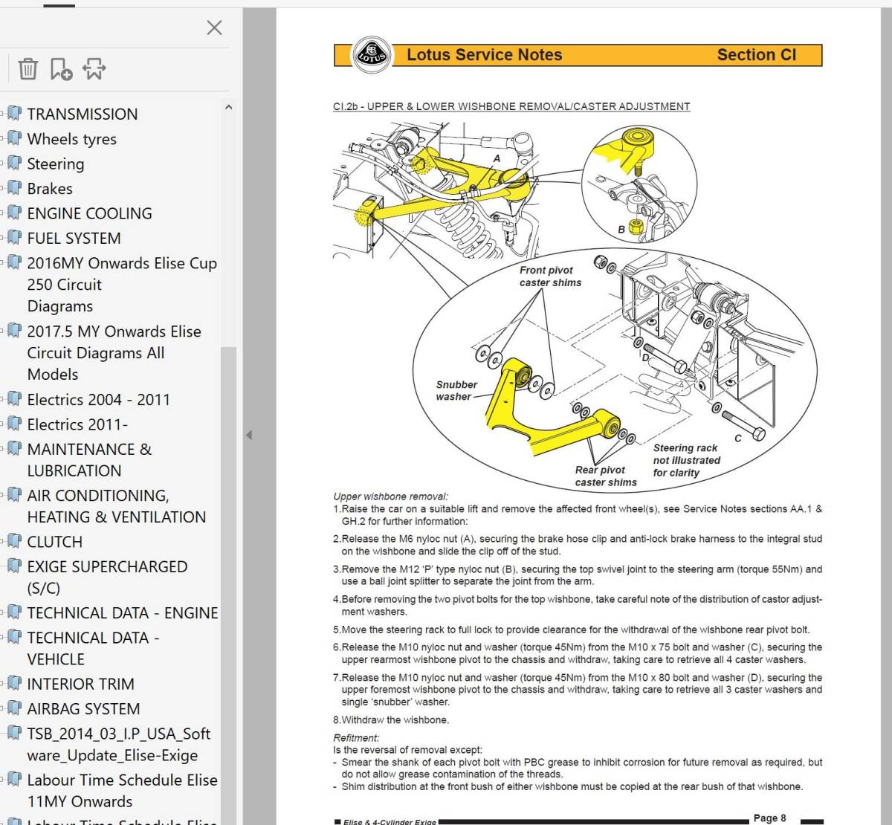
Task: Select MAINTENANCE & LUBRICATION bookmark
Action: point(89,460)
